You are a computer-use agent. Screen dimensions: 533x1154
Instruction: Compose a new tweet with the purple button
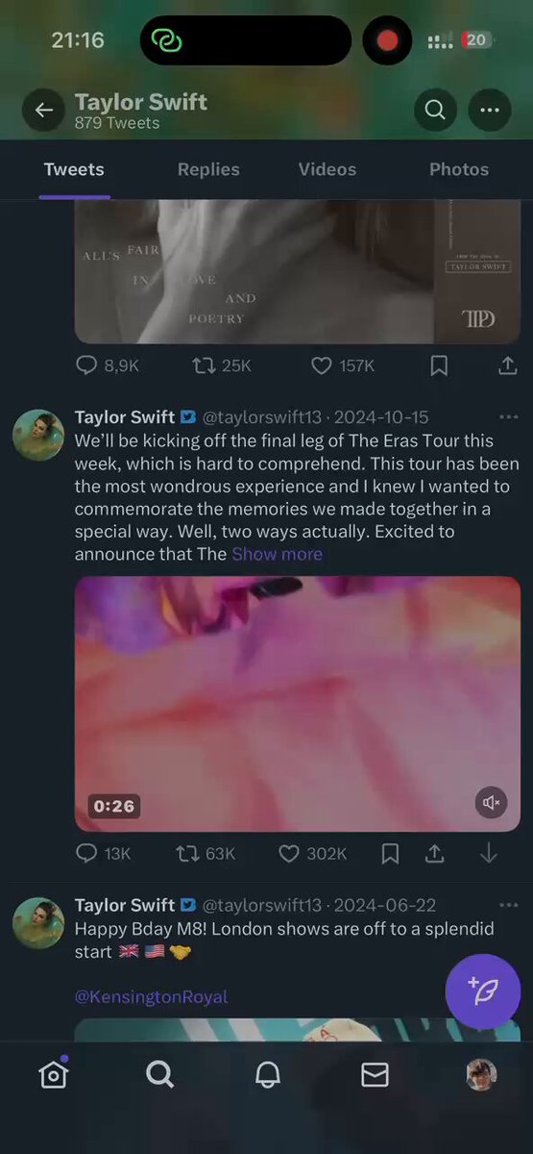coord(483,991)
